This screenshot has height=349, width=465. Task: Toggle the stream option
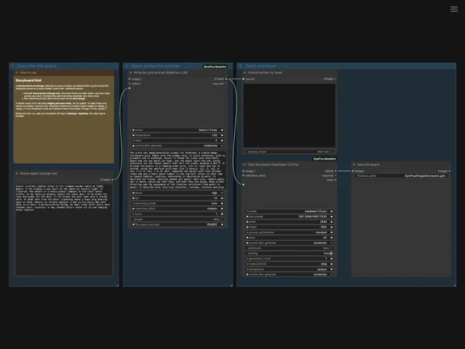tap(177, 219)
